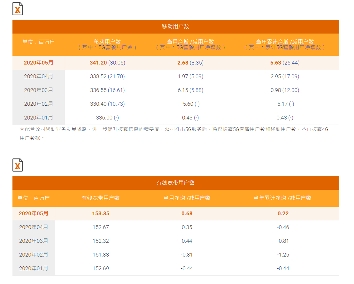Click the 5.63 (25.44) cumulative value
The image size is (354, 284).
(285, 63)
